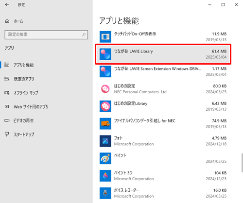Click the つながる! LAVIE Library icon
This screenshot has height=203, width=243.
point(105,54)
